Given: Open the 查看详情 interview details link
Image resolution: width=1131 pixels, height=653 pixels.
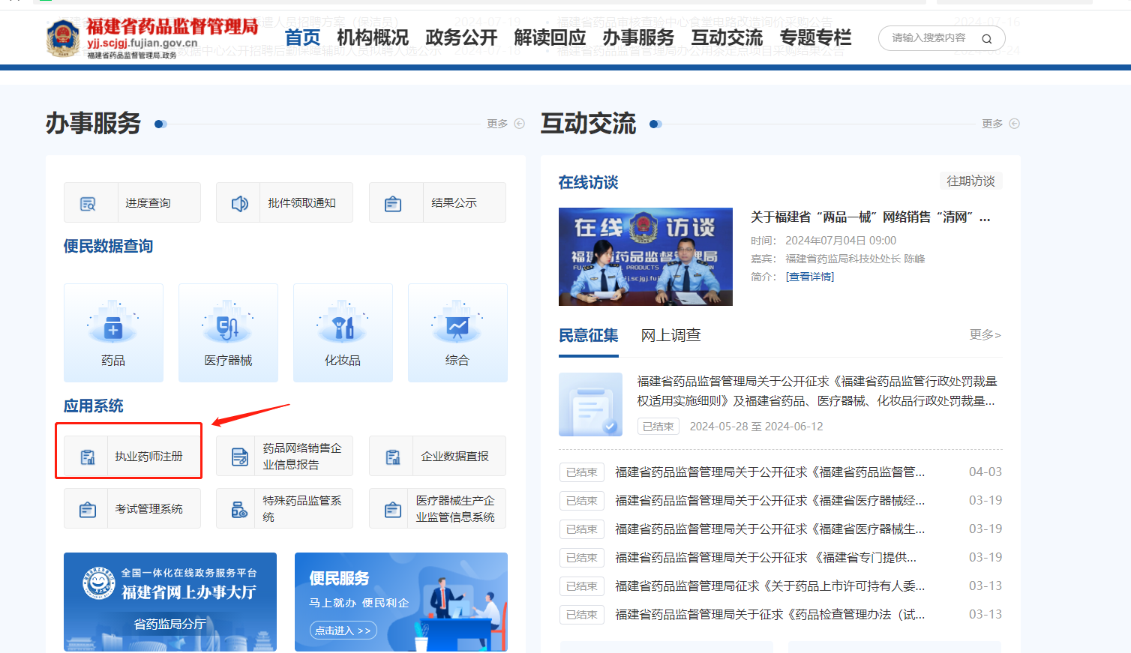Looking at the screenshot, I should [810, 277].
